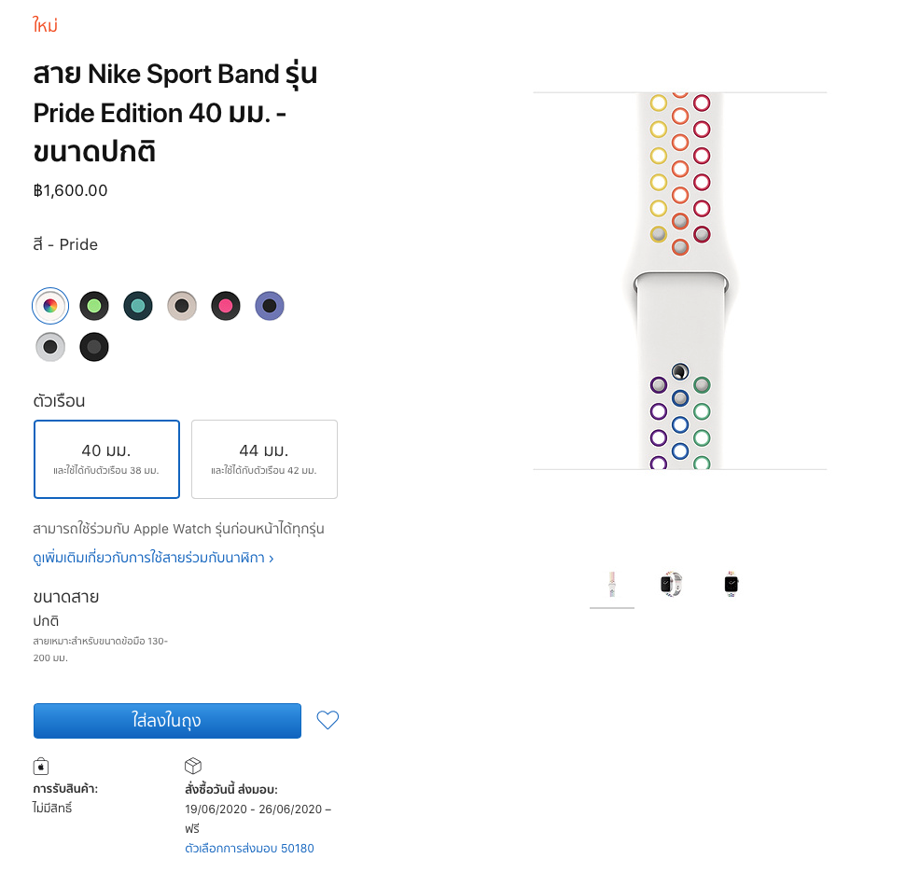906x872 pixels.
Task: Show the front-facing watch gallery thumbnail
Action: [x=732, y=585]
